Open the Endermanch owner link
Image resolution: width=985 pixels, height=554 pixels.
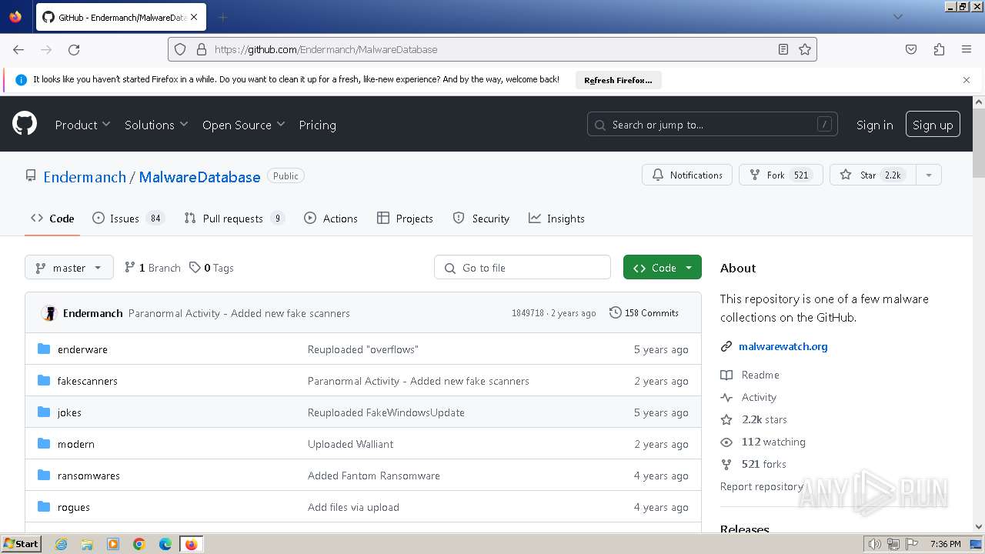(x=85, y=177)
